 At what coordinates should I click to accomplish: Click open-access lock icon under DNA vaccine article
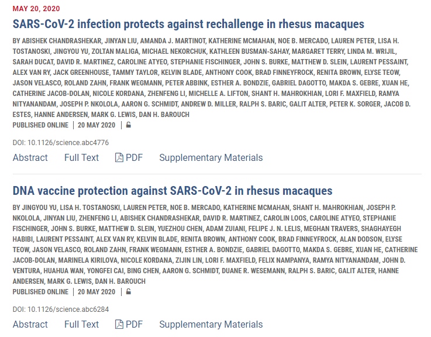click(129, 291)
